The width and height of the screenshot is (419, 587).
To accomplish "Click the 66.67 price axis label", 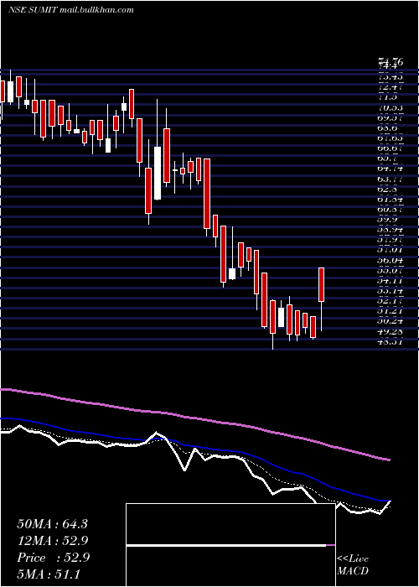I will click(x=391, y=148).
